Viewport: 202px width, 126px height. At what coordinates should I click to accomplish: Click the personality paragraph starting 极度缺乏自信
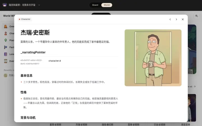pyautogui.click(x=70, y=103)
